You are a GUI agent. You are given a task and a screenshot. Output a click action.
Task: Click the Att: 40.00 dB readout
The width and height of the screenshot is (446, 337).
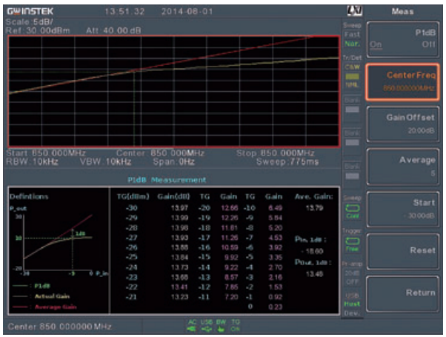coord(113,30)
